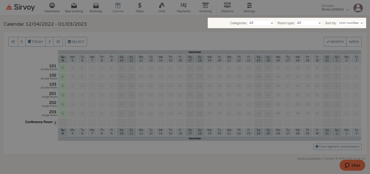Open the Room type dropdown

pyautogui.click(x=309, y=23)
